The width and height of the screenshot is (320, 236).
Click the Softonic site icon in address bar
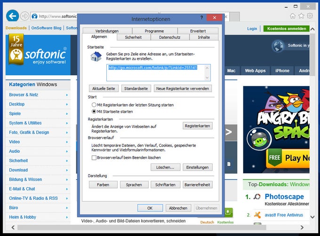(35, 16)
